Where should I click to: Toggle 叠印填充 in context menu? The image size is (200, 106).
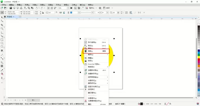[96, 93]
